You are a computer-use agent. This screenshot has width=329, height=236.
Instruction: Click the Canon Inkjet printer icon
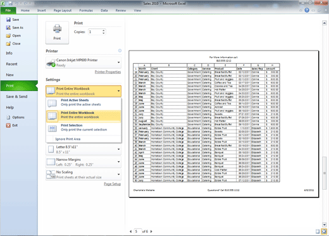point(51,63)
